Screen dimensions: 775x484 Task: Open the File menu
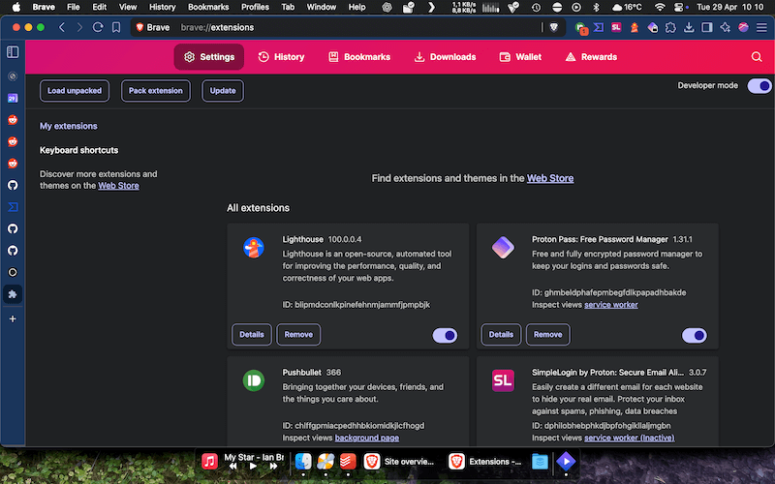click(x=74, y=7)
